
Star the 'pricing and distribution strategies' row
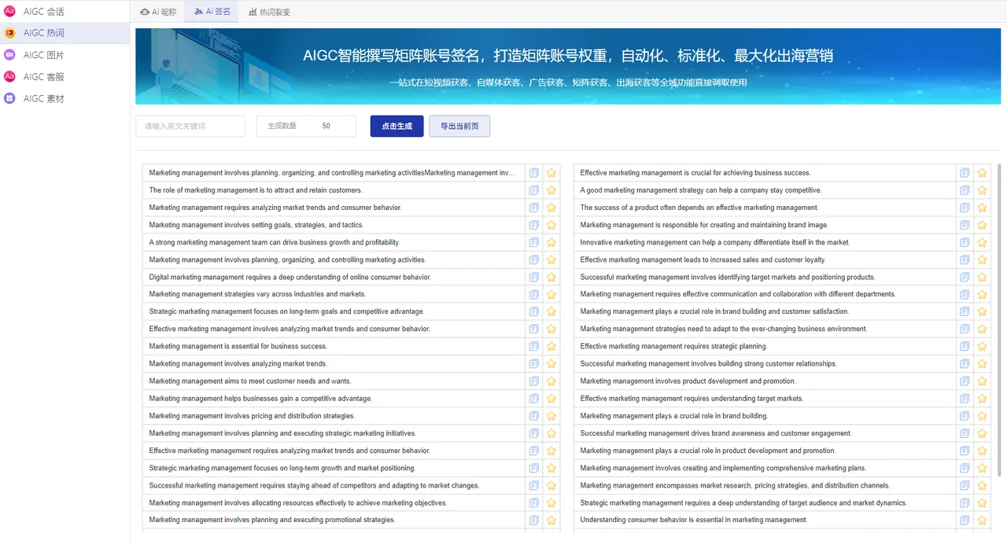(551, 416)
